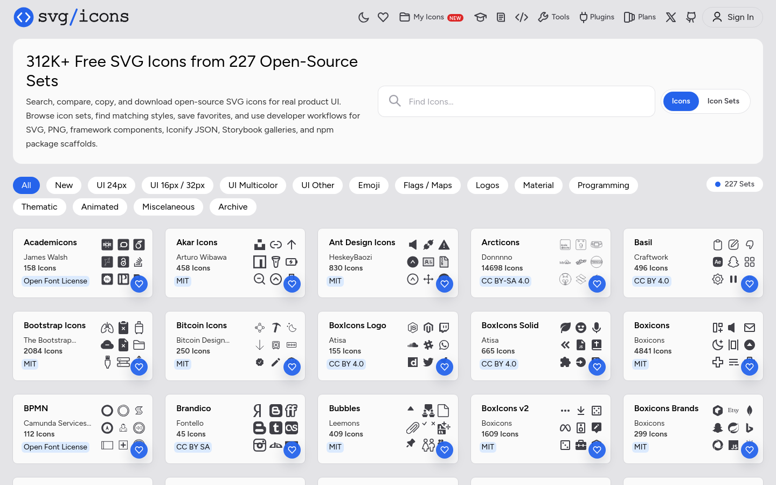
Task: Click the '14698 Icons' count text
Action: click(x=502, y=268)
